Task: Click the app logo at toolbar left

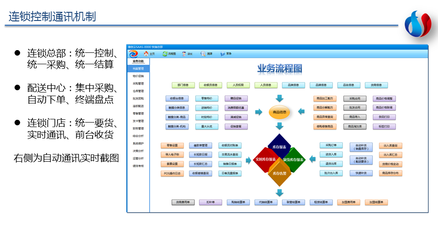Action: (x=133, y=54)
